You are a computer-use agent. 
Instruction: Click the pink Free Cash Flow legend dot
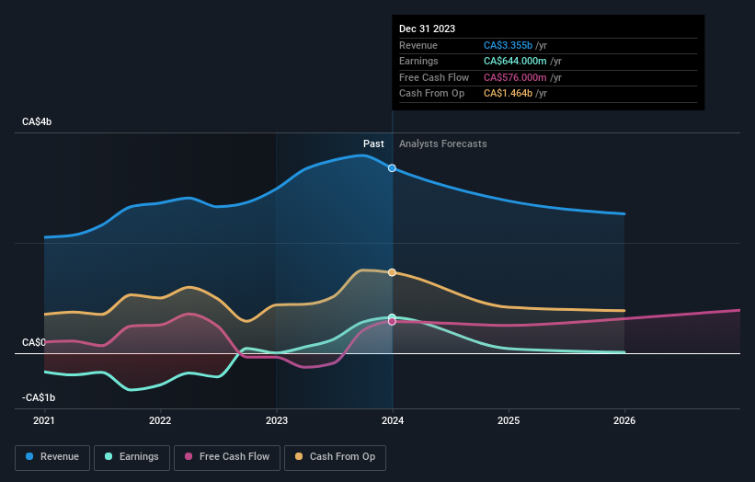tap(189, 456)
